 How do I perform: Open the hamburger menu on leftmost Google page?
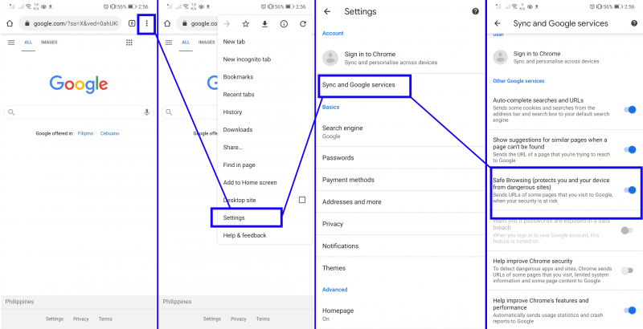(x=11, y=43)
